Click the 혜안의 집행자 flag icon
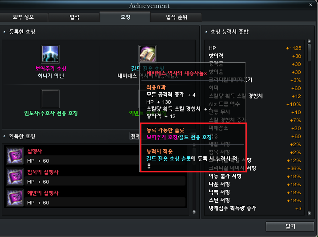The width and height of the screenshot is (318, 237). coord(15,198)
